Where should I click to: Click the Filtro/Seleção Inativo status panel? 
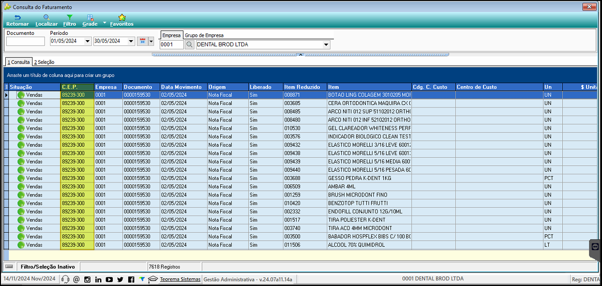tap(48, 267)
